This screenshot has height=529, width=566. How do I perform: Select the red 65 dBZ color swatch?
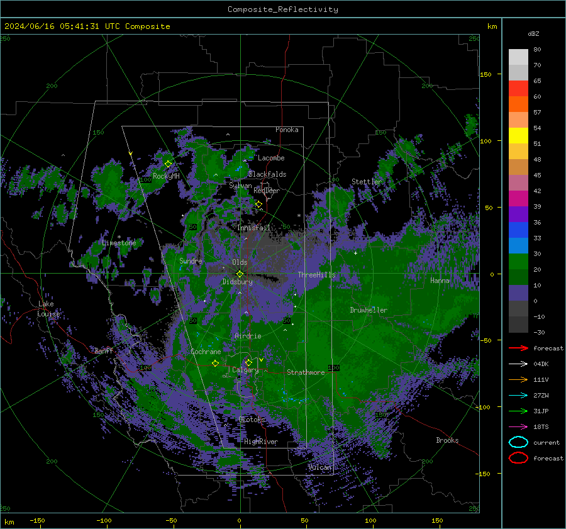[x=518, y=89]
